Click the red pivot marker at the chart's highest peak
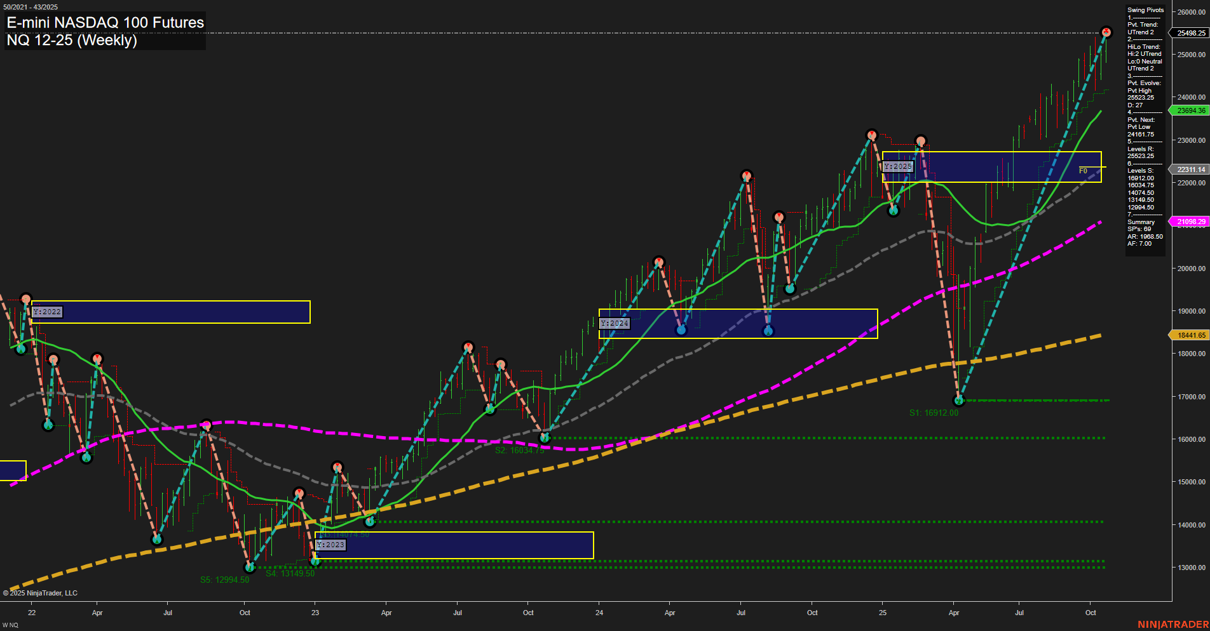The width and height of the screenshot is (1210, 631). tap(1107, 30)
